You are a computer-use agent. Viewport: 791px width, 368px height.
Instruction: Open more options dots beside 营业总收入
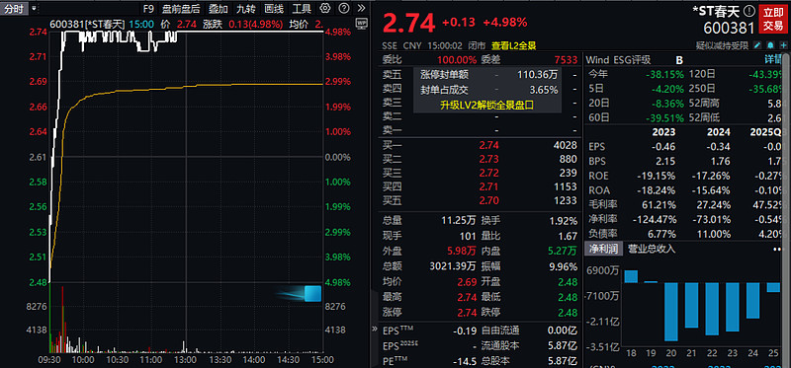pyautogui.click(x=777, y=250)
